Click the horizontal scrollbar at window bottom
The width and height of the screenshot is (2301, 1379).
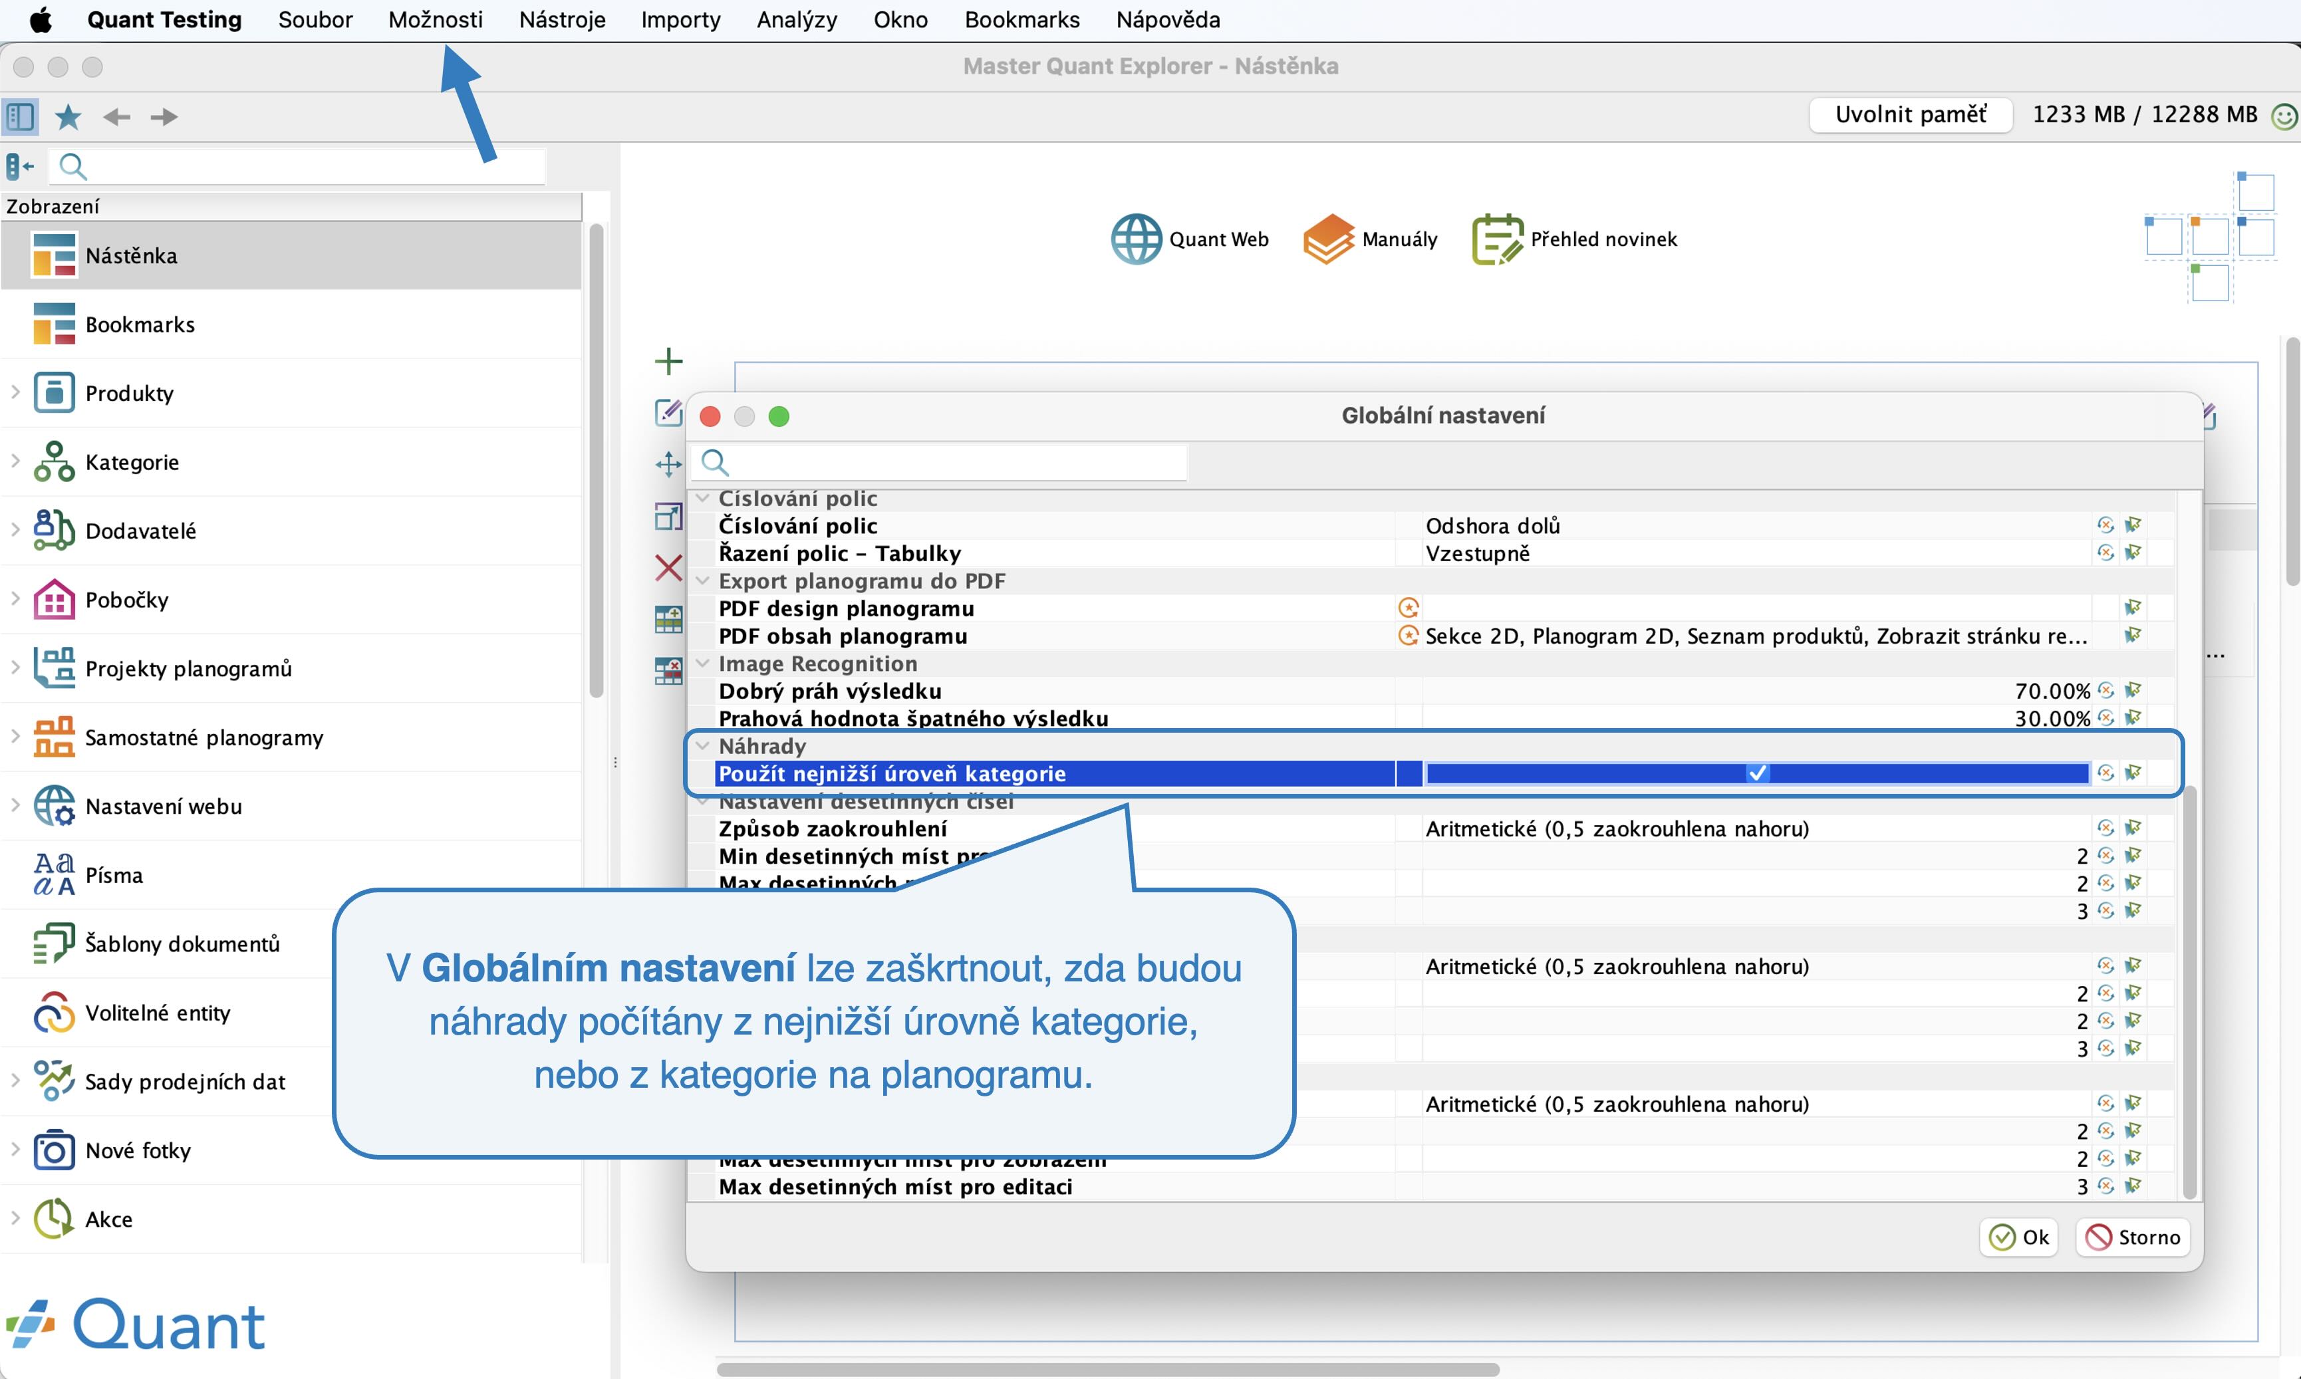point(1108,1369)
